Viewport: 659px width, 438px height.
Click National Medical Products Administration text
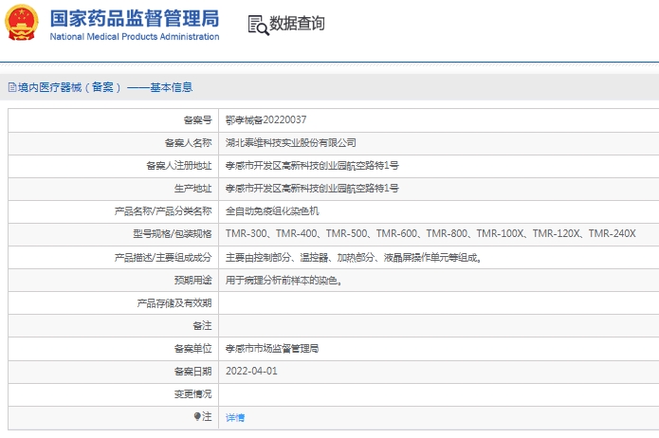(x=135, y=37)
